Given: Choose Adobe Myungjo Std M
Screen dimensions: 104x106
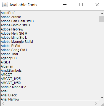Looking at the screenshot, I should coord(17,42).
